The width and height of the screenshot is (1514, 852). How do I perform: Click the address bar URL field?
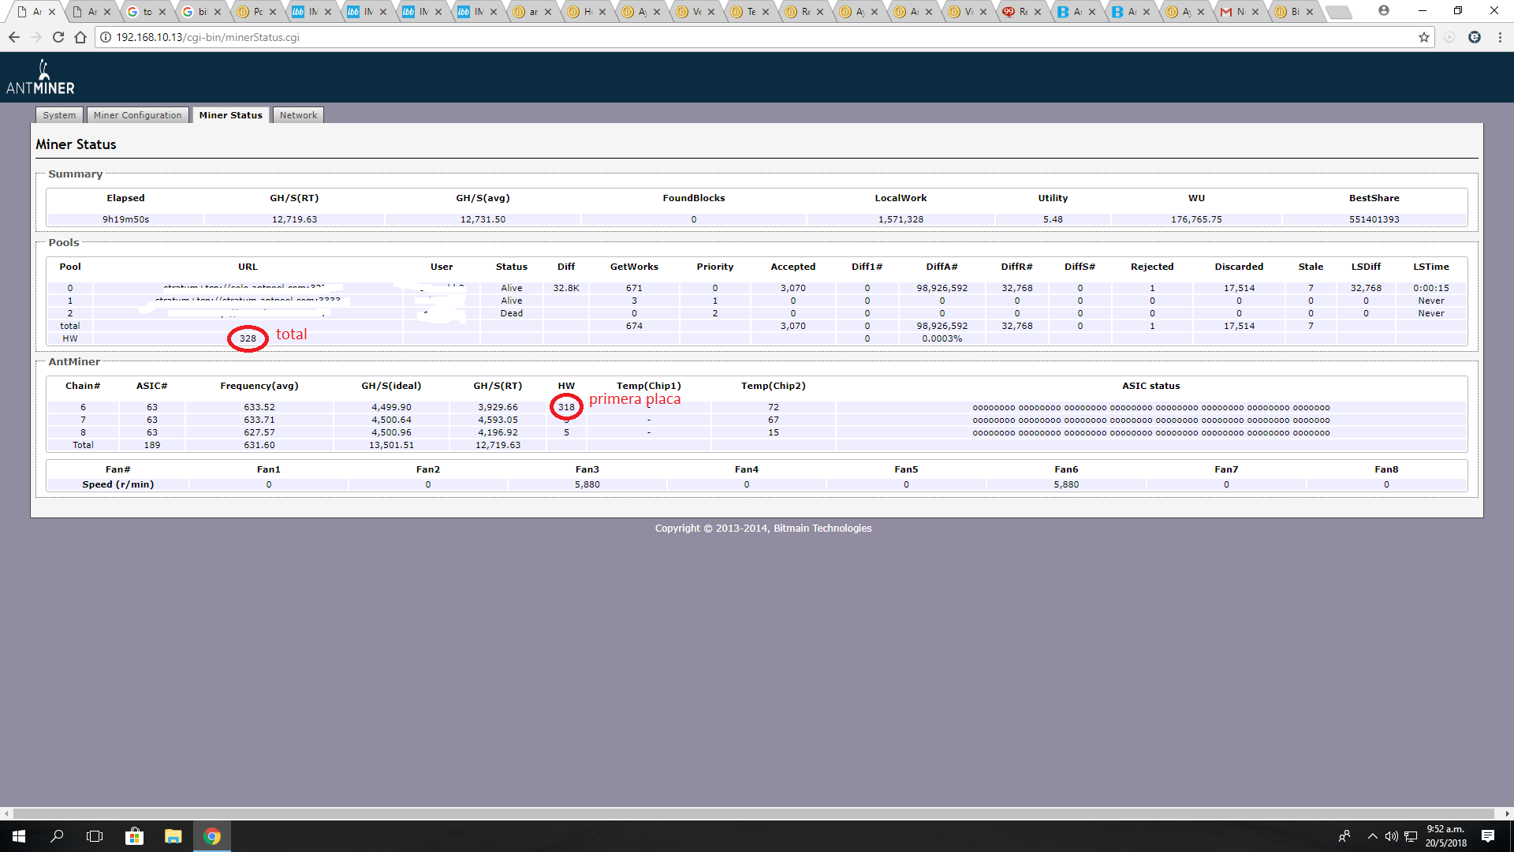(x=757, y=37)
